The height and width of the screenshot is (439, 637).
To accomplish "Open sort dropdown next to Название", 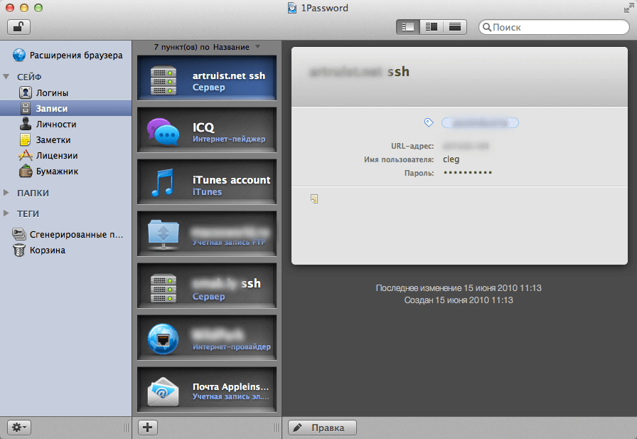I will point(257,47).
